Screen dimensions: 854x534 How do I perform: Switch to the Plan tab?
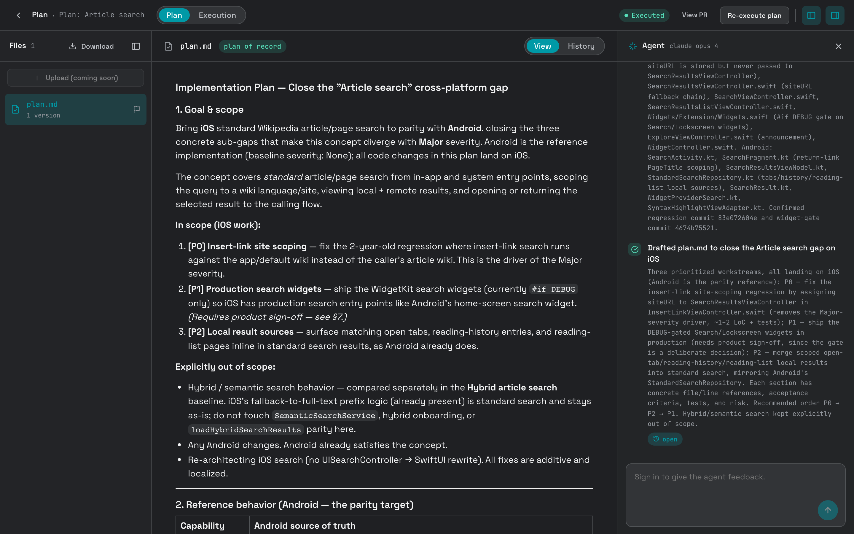click(x=174, y=15)
